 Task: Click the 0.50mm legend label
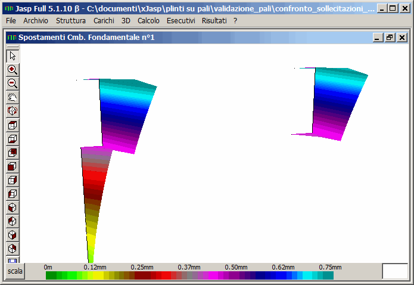tap(236, 267)
